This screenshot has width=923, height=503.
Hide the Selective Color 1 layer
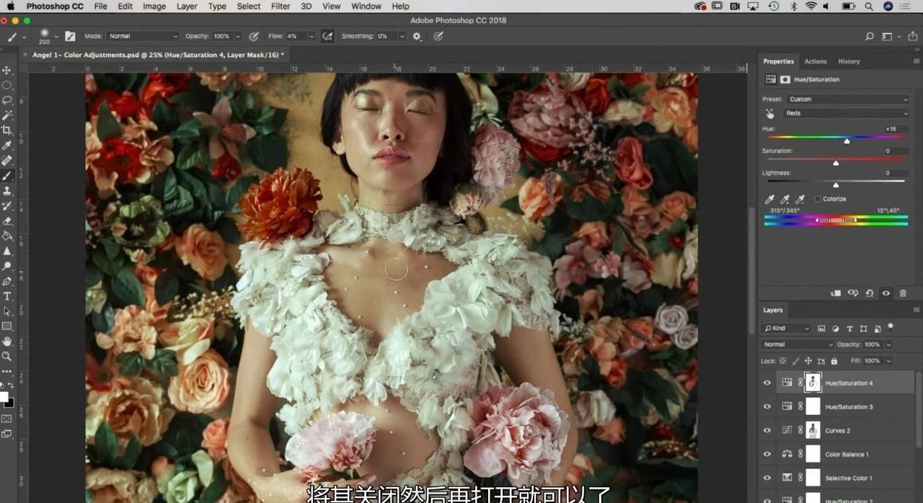(767, 478)
